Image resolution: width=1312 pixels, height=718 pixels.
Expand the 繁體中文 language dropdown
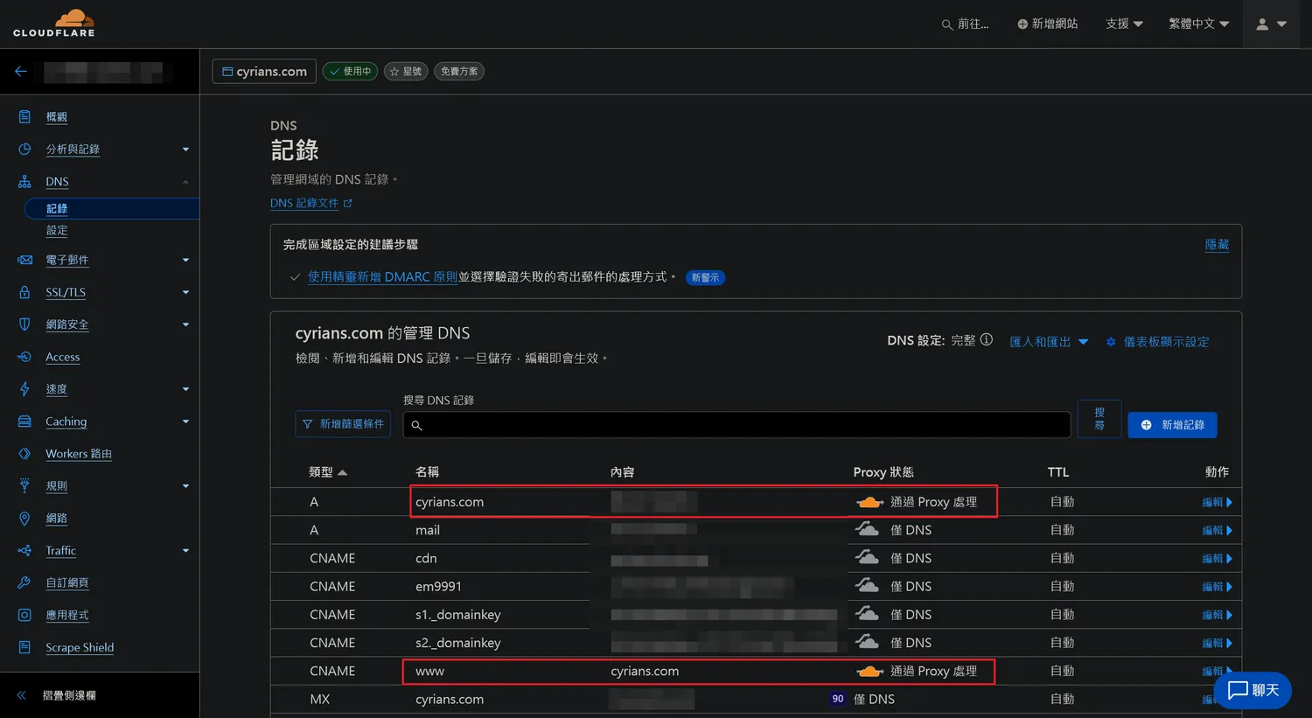pos(1198,24)
